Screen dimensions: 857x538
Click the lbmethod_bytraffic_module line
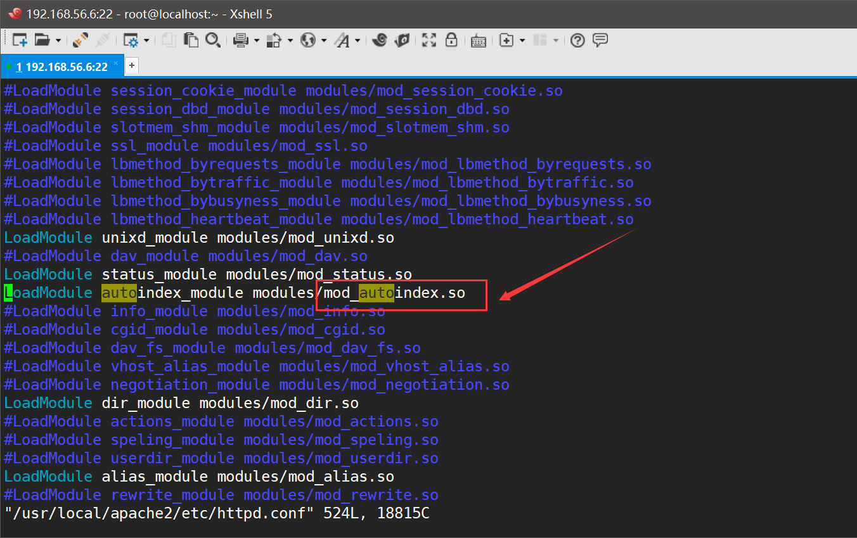pos(319,183)
